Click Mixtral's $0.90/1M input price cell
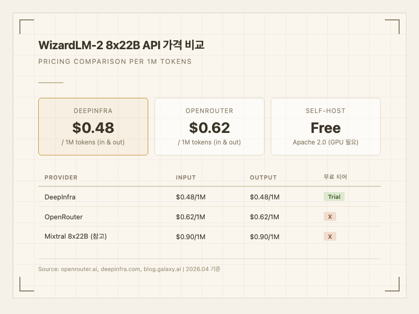The height and width of the screenshot is (314, 419). click(191, 237)
